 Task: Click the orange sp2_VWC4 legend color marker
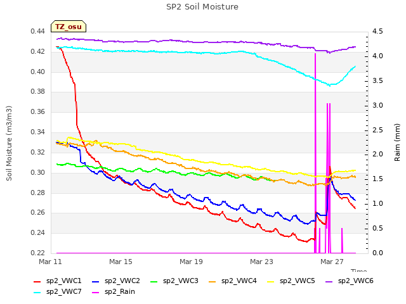click(213, 282)
